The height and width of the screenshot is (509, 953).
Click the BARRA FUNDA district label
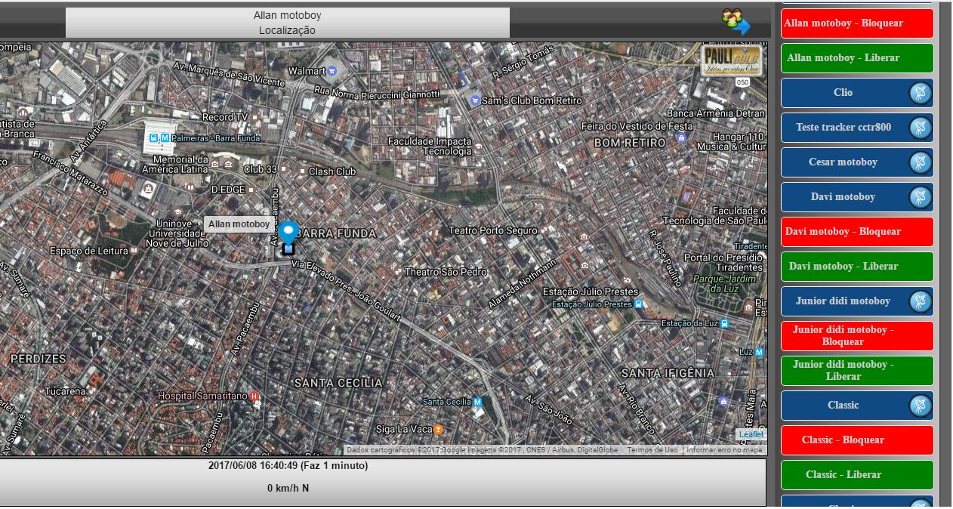pos(337,234)
